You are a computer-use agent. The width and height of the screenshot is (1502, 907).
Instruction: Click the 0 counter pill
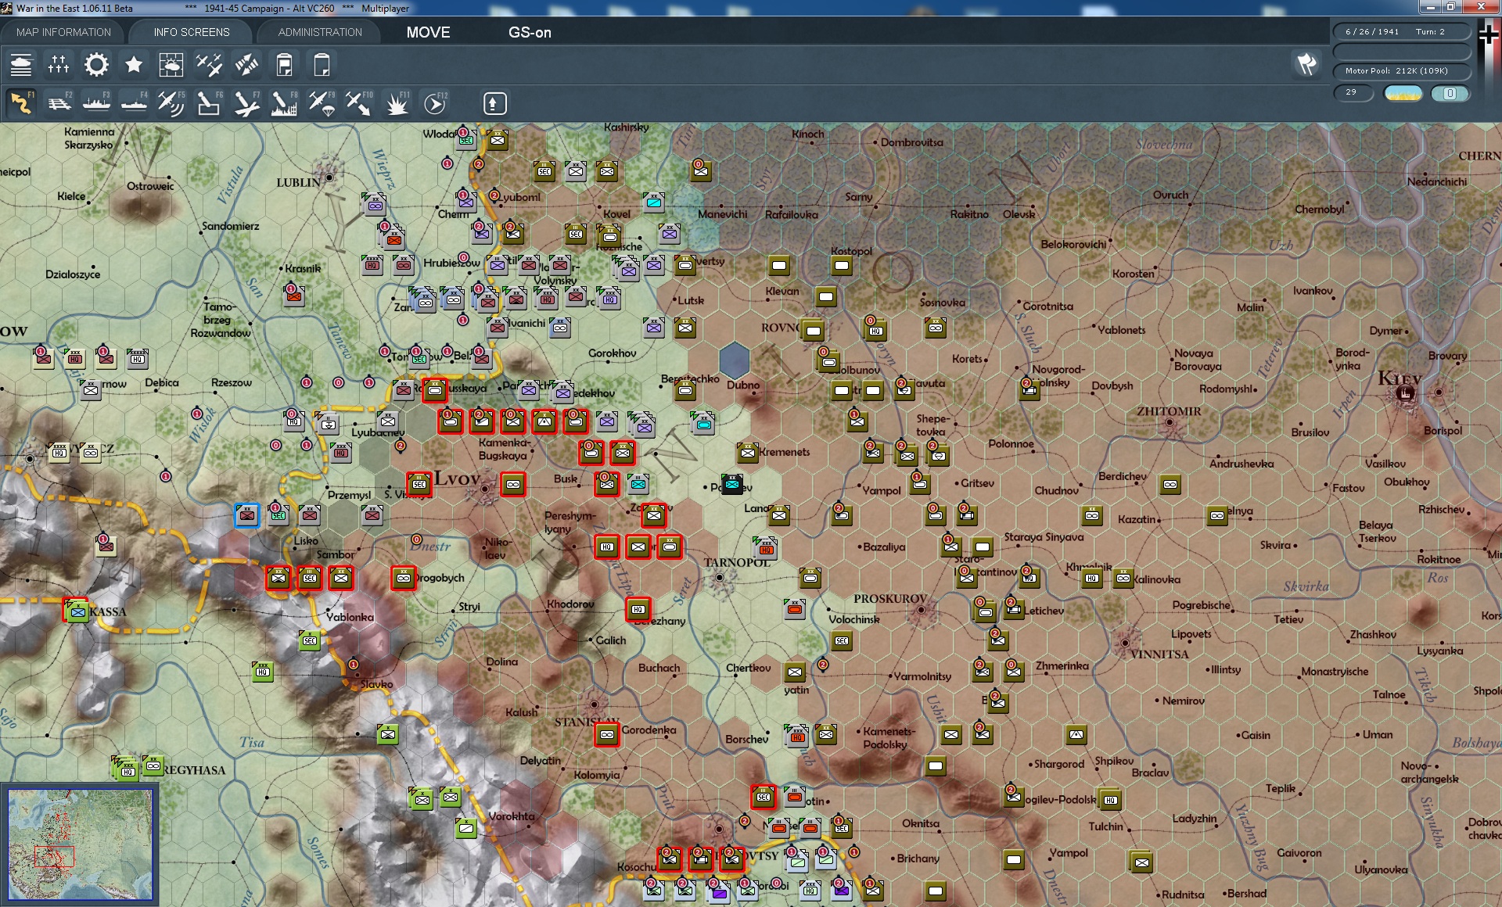tap(1450, 93)
